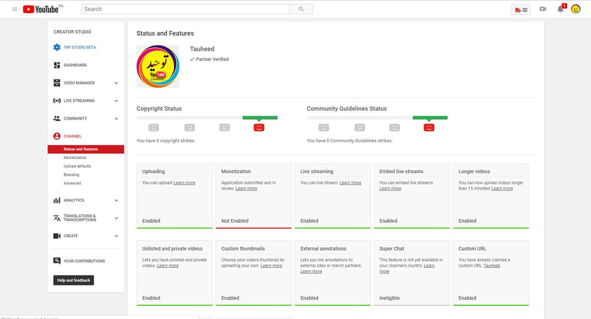Open the Tauheed custom URL link
Viewport: 591px width, 319px height.
(x=492, y=266)
